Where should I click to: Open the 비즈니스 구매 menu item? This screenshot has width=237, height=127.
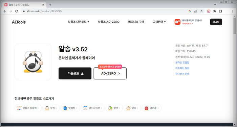pyautogui.click(x=136, y=22)
